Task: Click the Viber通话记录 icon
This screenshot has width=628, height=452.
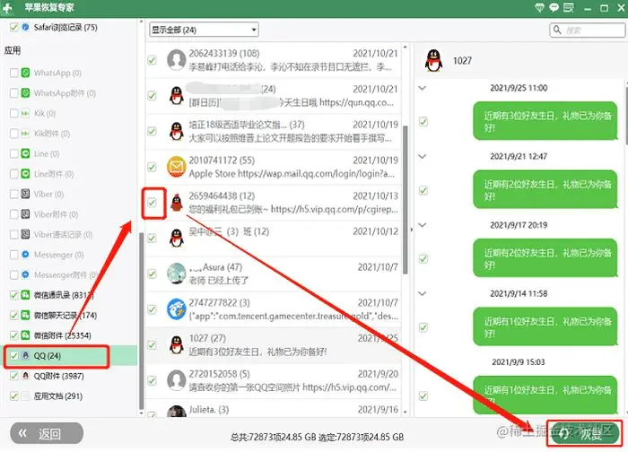Action: point(25,235)
